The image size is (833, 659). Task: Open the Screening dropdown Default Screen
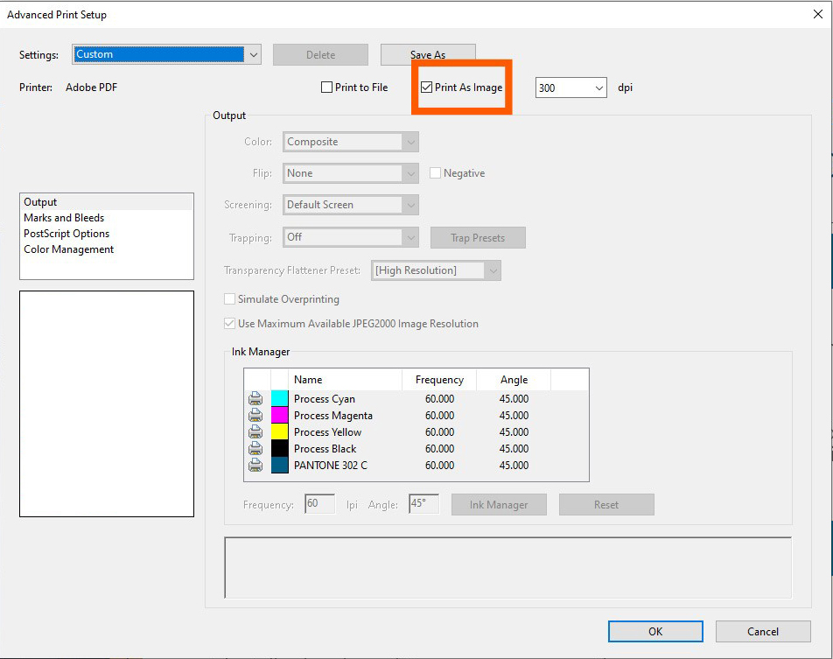pos(351,205)
